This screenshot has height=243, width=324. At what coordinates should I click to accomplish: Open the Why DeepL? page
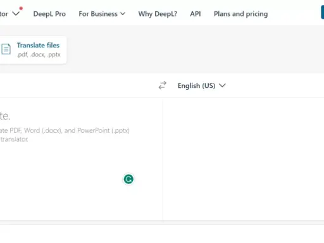pyautogui.click(x=158, y=14)
